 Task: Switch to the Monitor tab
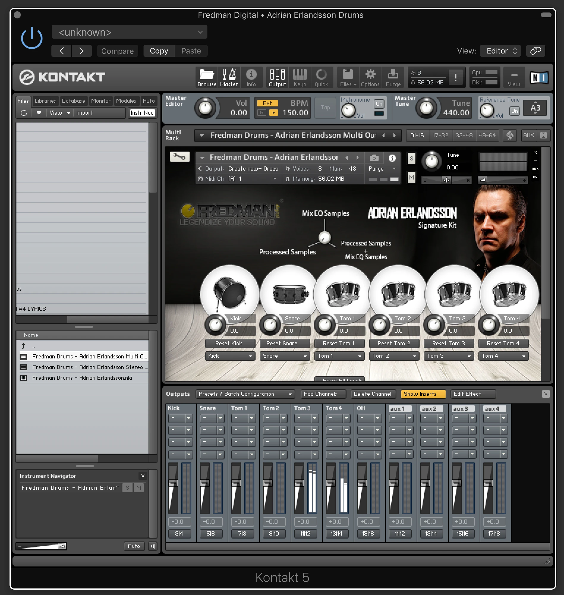pyautogui.click(x=101, y=101)
